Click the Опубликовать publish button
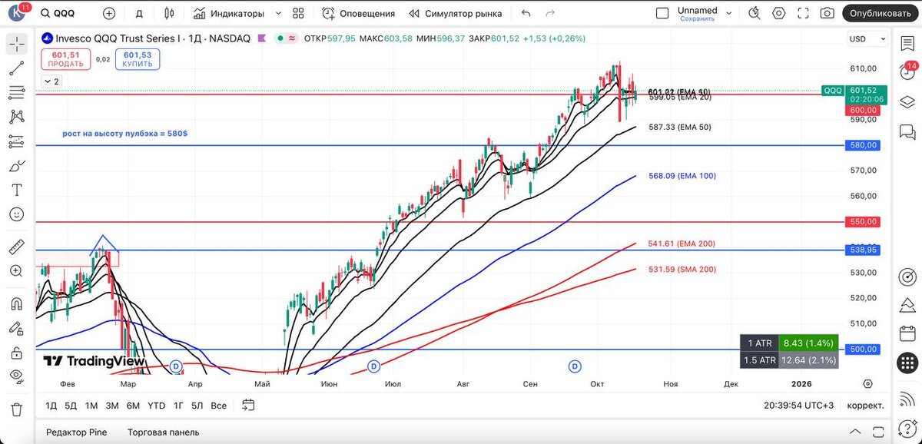 pyautogui.click(x=881, y=13)
